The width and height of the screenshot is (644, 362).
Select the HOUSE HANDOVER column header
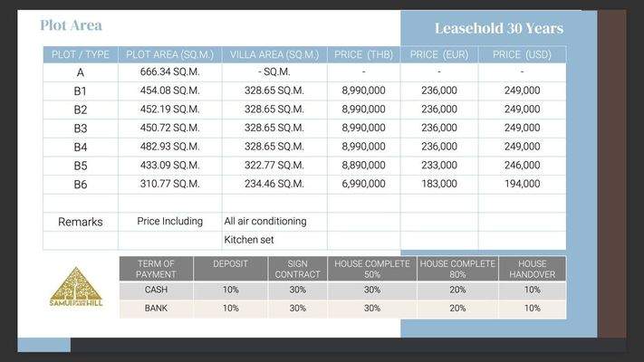click(x=532, y=269)
